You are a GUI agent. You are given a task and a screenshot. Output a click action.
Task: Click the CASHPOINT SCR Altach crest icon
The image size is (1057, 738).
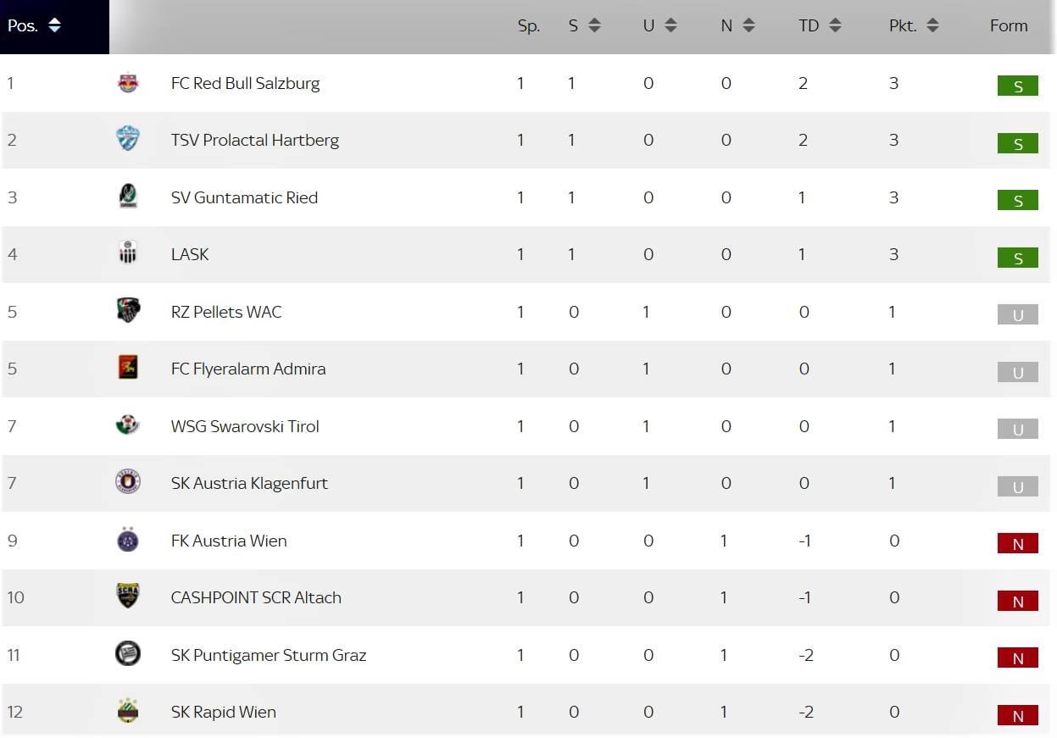[128, 597]
